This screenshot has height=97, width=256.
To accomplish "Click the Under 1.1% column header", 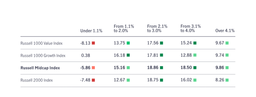I will [x=91, y=31].
